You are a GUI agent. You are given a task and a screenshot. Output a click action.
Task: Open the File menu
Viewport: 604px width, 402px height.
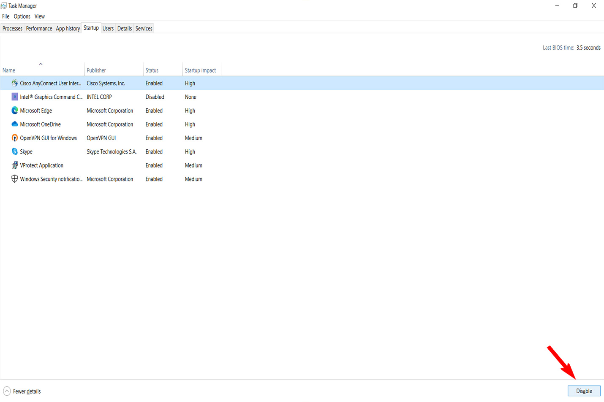6,16
